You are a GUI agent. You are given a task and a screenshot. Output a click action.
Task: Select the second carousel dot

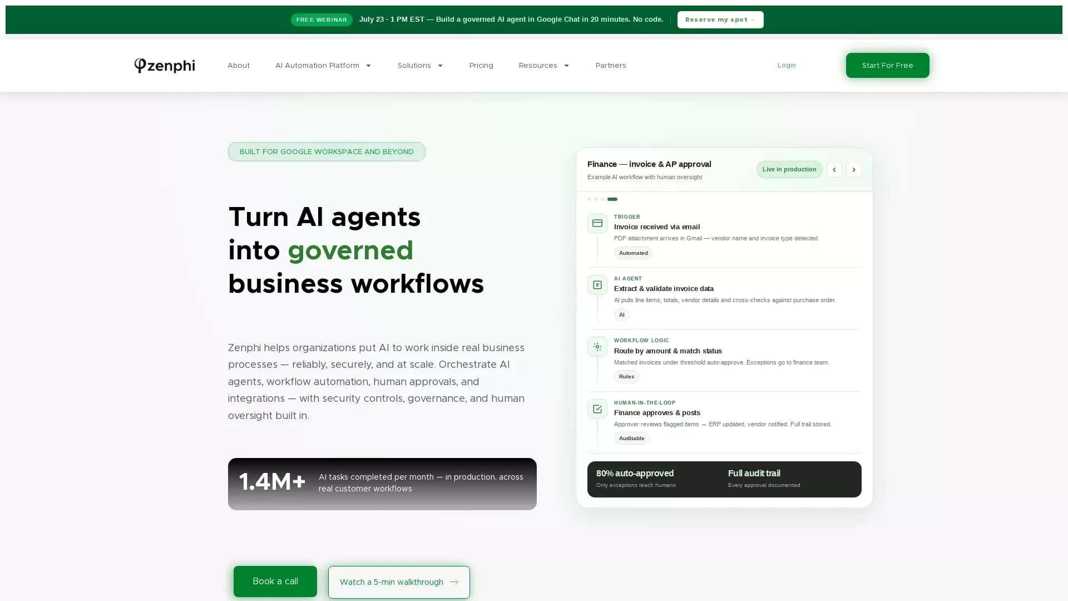(596, 199)
